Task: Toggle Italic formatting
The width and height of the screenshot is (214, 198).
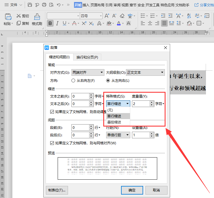Action: point(57,23)
